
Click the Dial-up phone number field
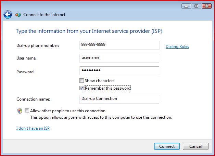(x=119, y=45)
